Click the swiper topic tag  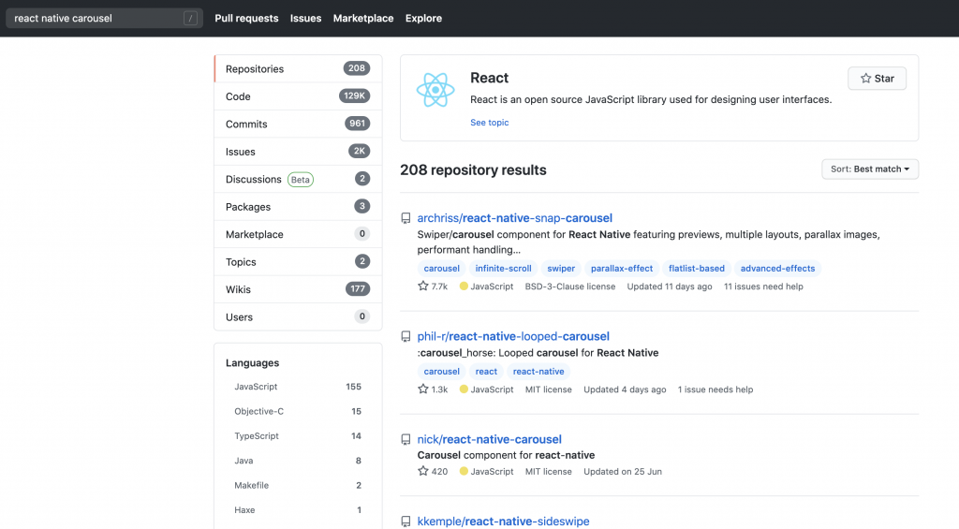[561, 268]
